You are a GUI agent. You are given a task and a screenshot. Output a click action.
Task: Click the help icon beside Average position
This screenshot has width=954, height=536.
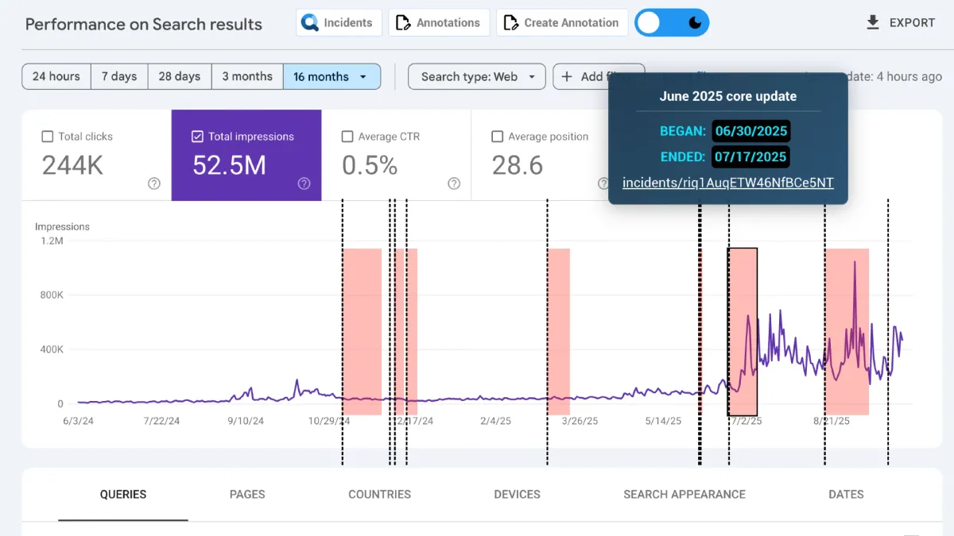click(x=603, y=183)
